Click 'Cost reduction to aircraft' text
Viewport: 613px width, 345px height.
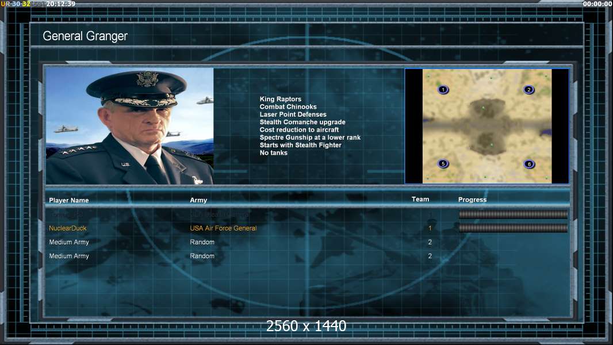pyautogui.click(x=299, y=130)
